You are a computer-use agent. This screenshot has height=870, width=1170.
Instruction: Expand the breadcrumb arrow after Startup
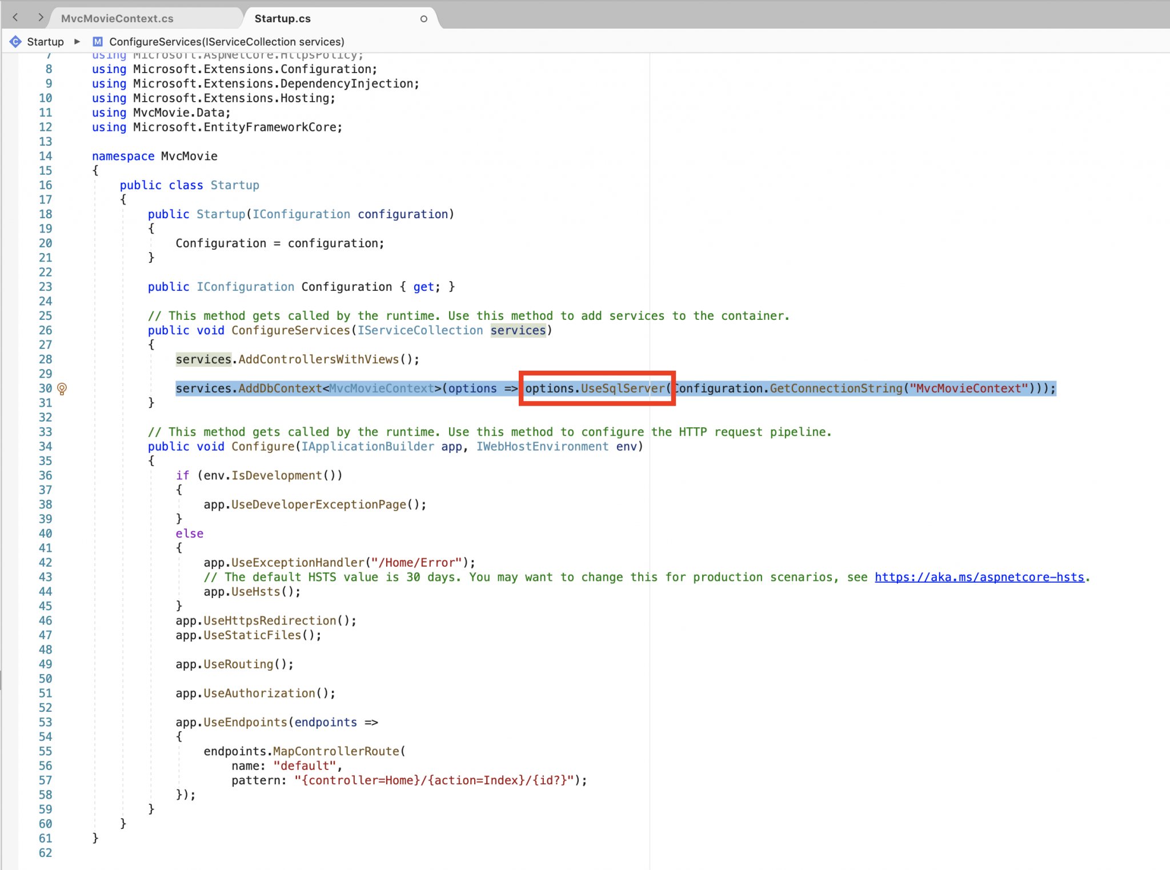pos(77,42)
